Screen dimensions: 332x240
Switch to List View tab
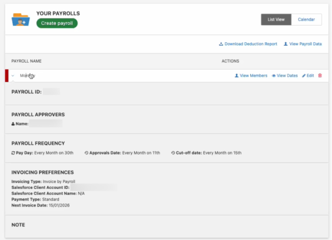276,19
